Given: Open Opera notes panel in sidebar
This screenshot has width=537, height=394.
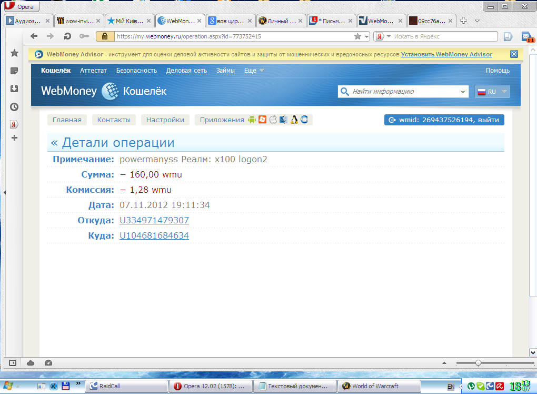Looking at the screenshot, I should (x=14, y=71).
